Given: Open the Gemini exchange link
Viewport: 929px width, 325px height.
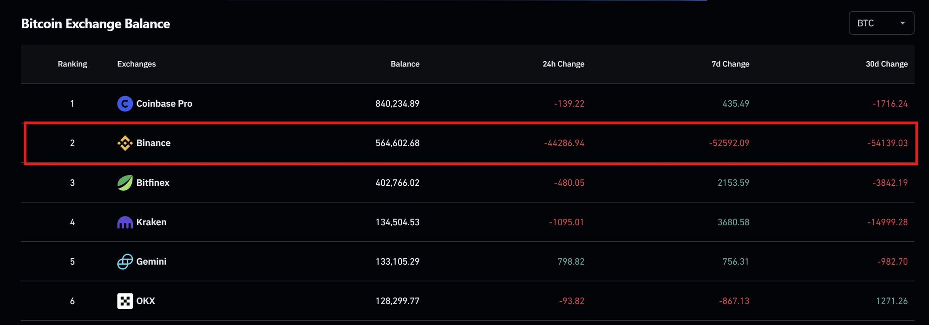Looking at the screenshot, I should (x=151, y=261).
